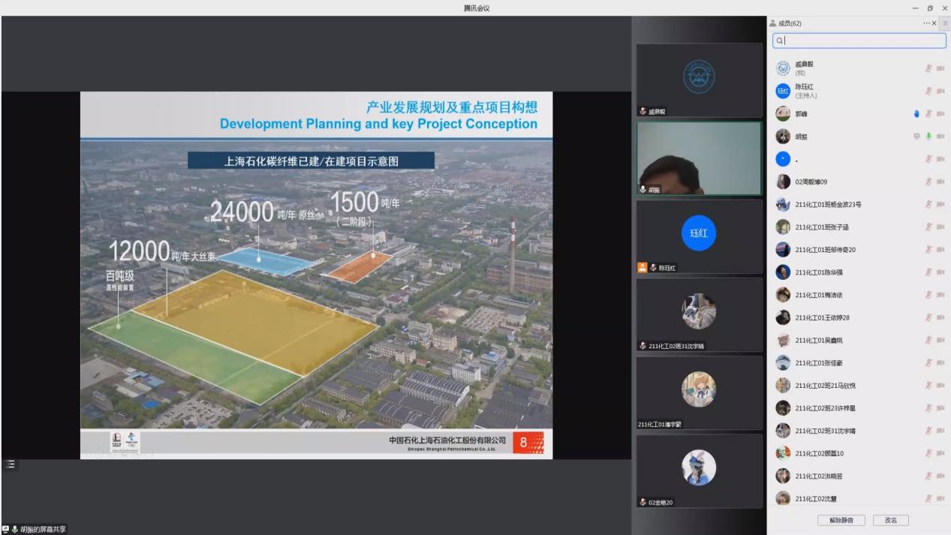Open the three-dot menu in members panel header
951x535 pixels.
click(926, 23)
